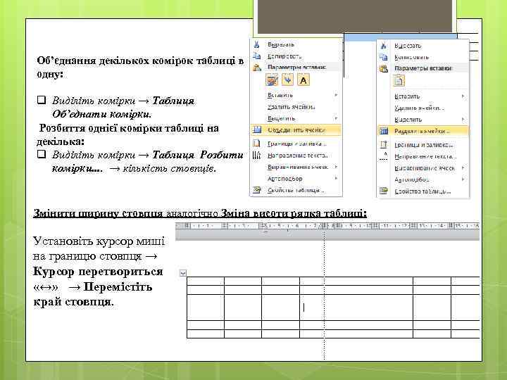Click heading 'Об'єднання декількох комірок таблиці в одну'

click(x=139, y=67)
